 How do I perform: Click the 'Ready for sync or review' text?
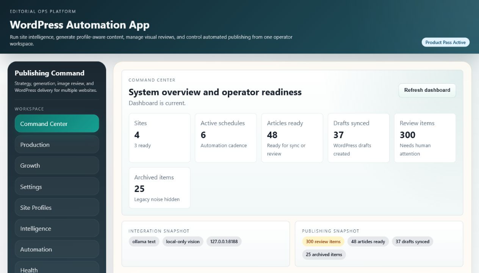point(286,149)
